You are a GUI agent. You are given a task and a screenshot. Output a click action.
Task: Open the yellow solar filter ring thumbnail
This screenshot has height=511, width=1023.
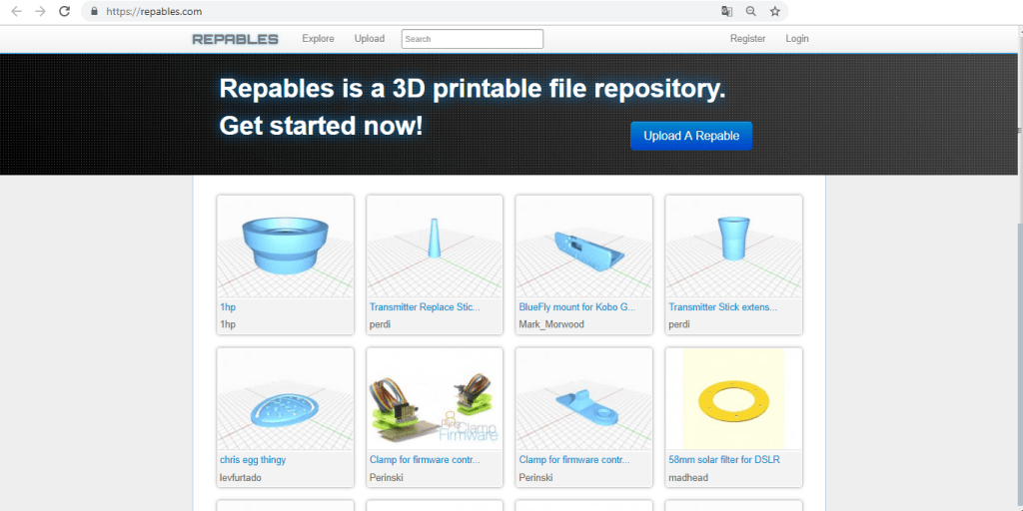pos(734,399)
